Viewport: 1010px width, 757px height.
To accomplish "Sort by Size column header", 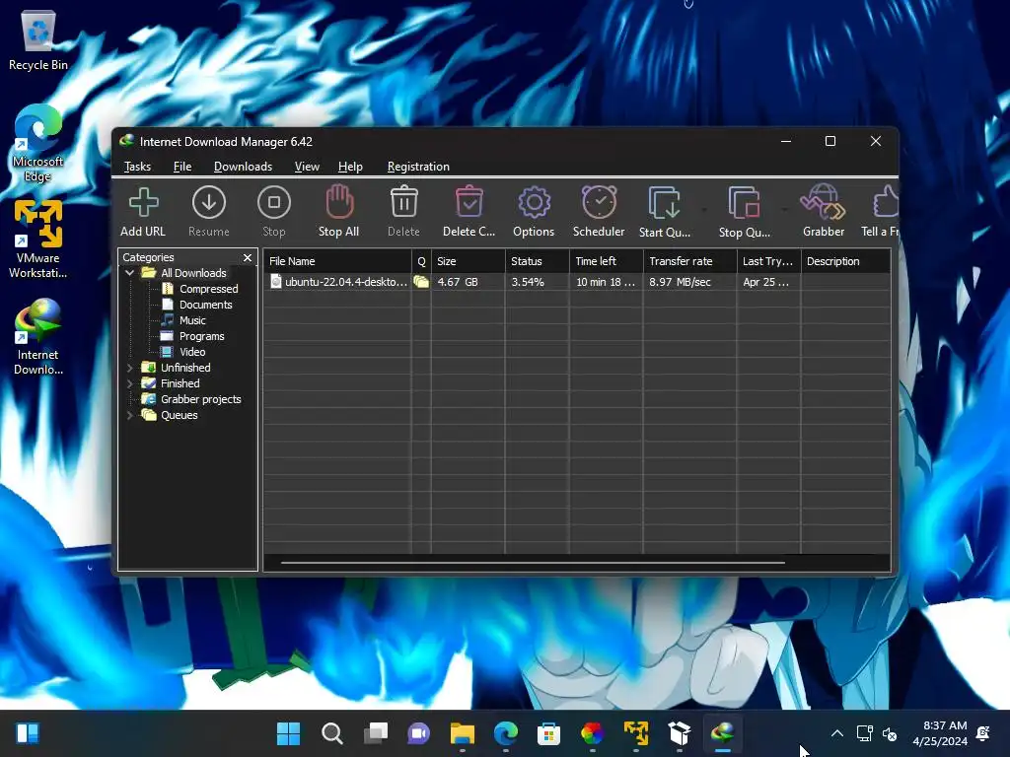I will pos(469,261).
